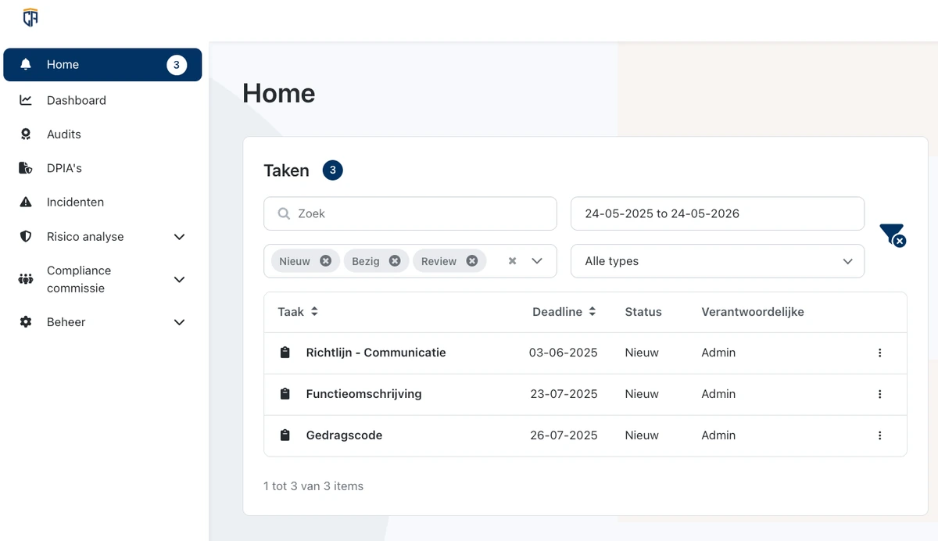Open actions menu for Functieomschrijving row
Screen dimensions: 938x541
(x=879, y=394)
